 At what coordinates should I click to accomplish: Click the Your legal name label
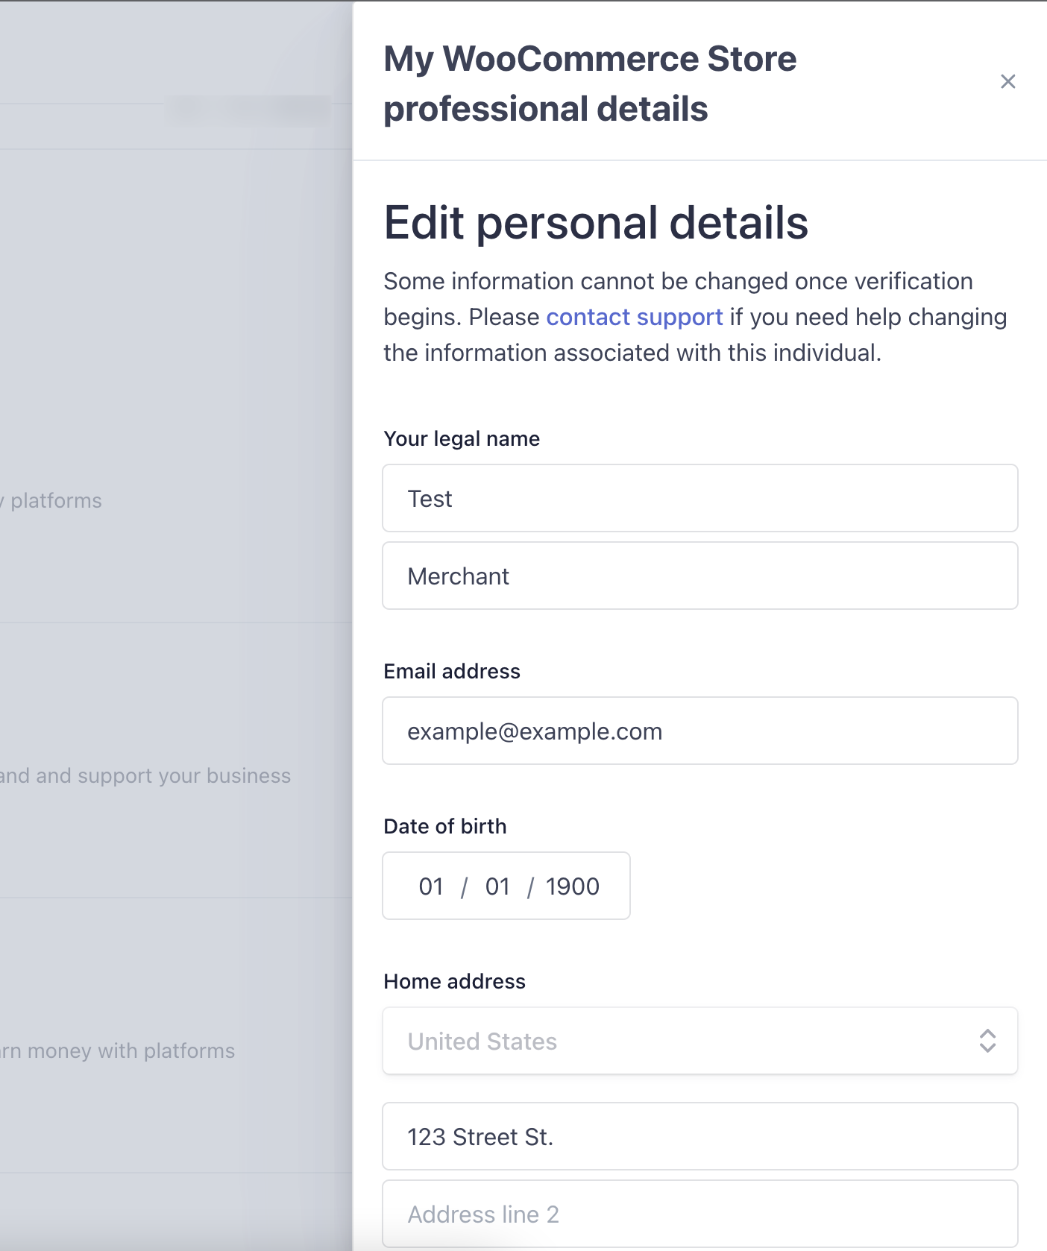click(462, 438)
